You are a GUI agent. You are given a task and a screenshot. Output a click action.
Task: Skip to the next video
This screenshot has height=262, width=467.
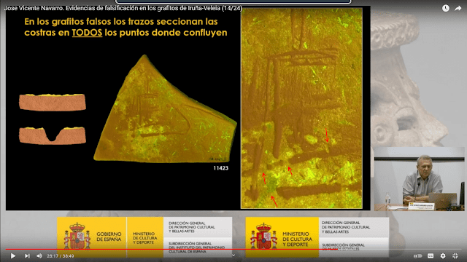[27, 255]
